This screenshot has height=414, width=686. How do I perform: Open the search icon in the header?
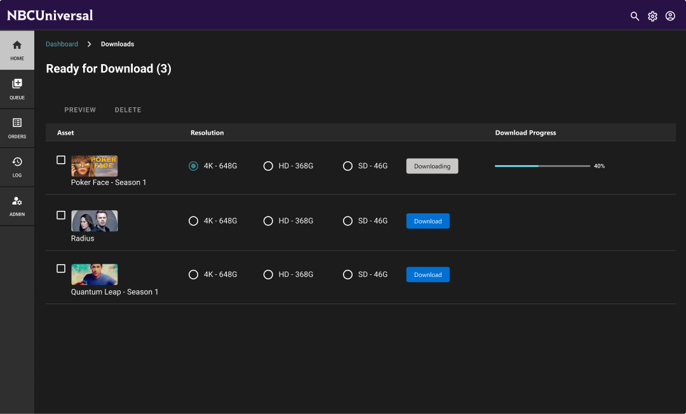(635, 16)
